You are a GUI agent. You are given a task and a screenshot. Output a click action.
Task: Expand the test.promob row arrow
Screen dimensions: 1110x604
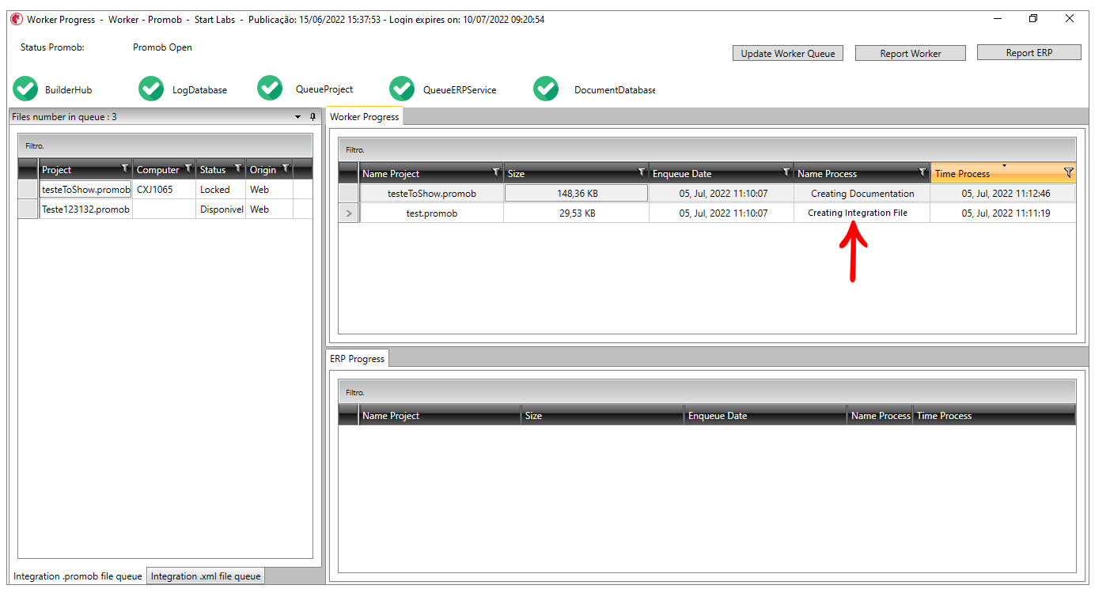[349, 213]
